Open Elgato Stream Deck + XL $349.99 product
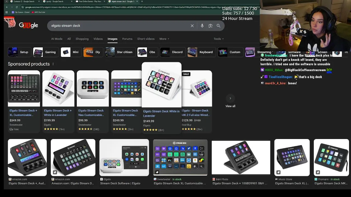Screen dimensions: 351x197 point(24,101)
